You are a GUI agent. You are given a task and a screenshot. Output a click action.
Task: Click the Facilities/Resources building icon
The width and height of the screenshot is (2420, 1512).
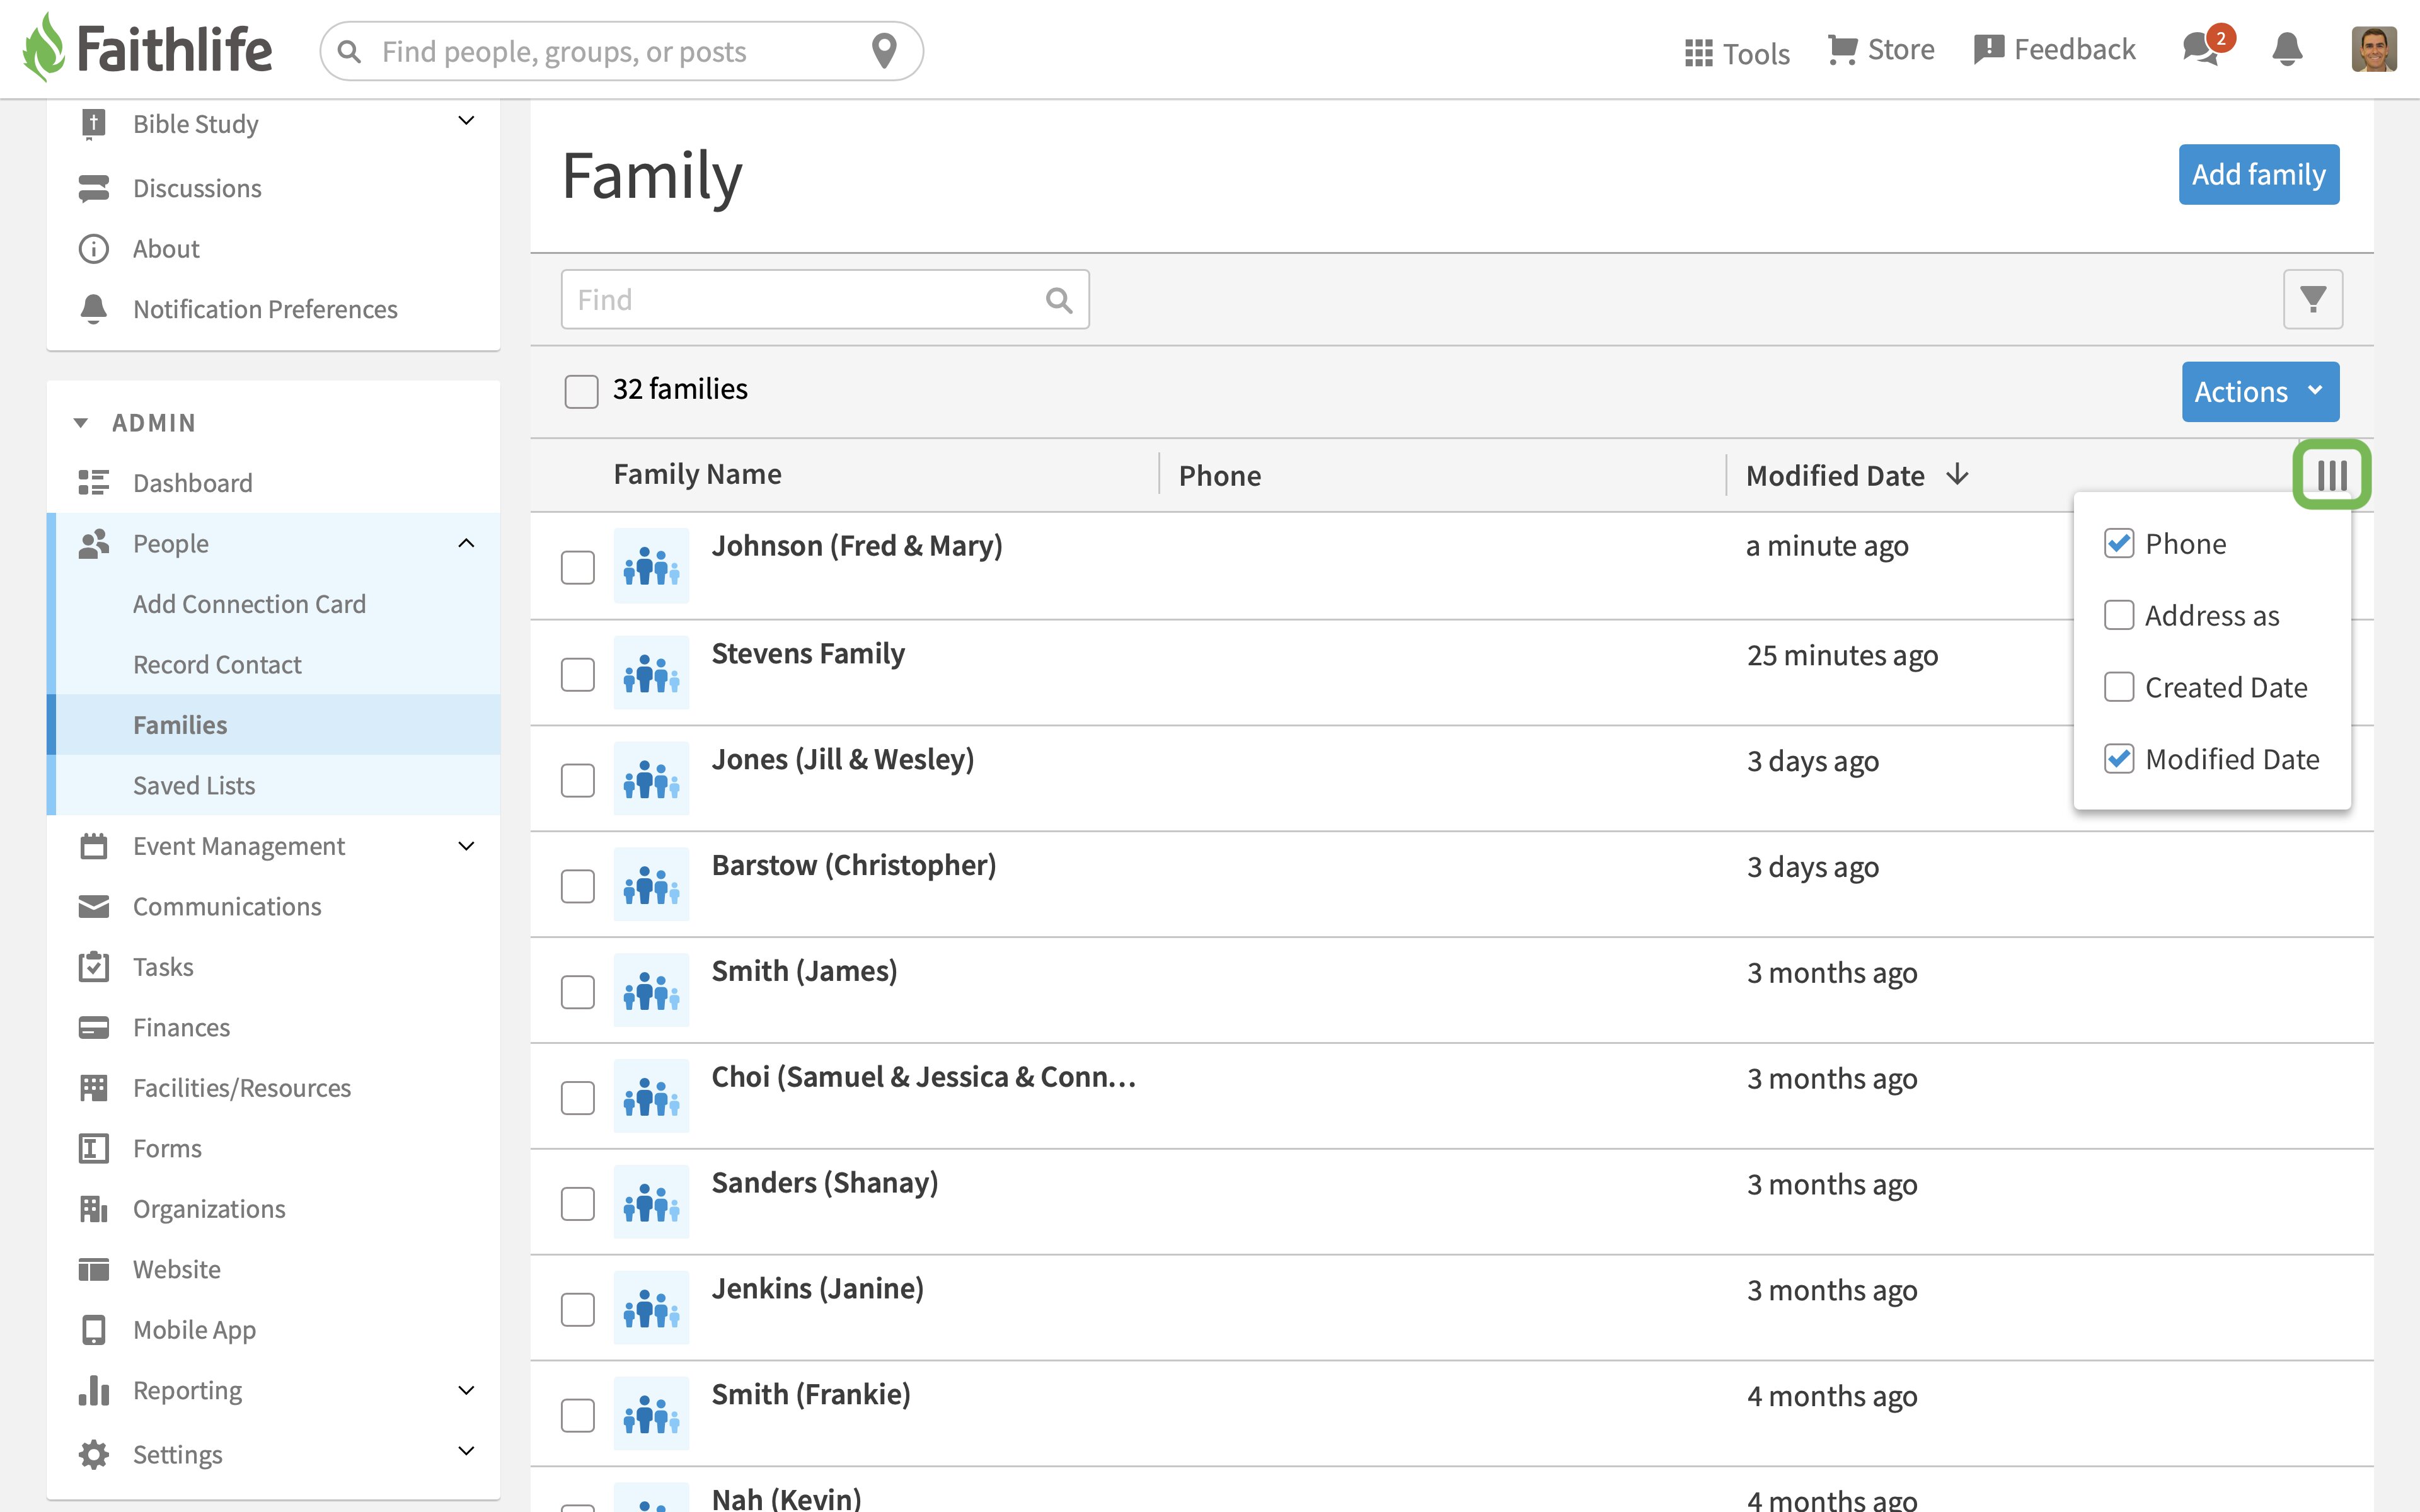click(x=94, y=1088)
